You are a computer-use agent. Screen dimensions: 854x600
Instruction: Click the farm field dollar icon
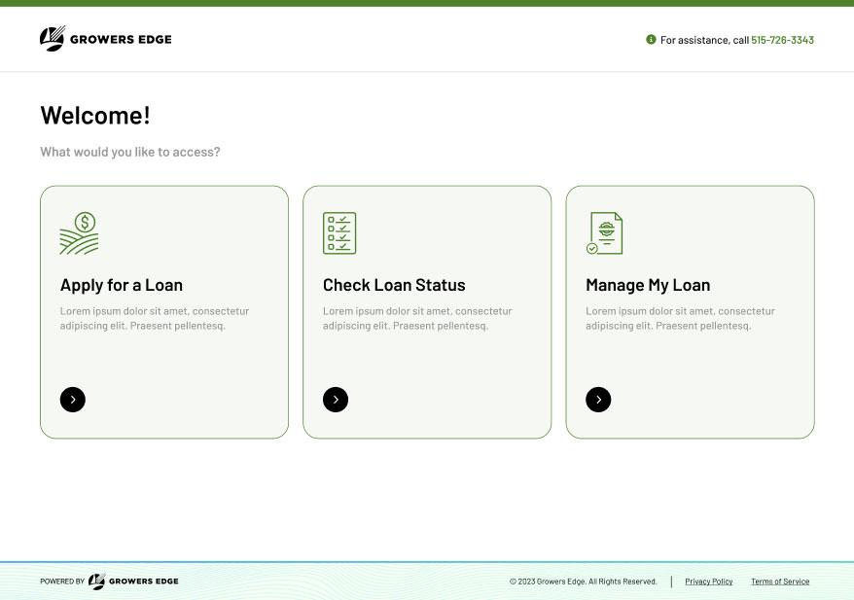coord(80,233)
